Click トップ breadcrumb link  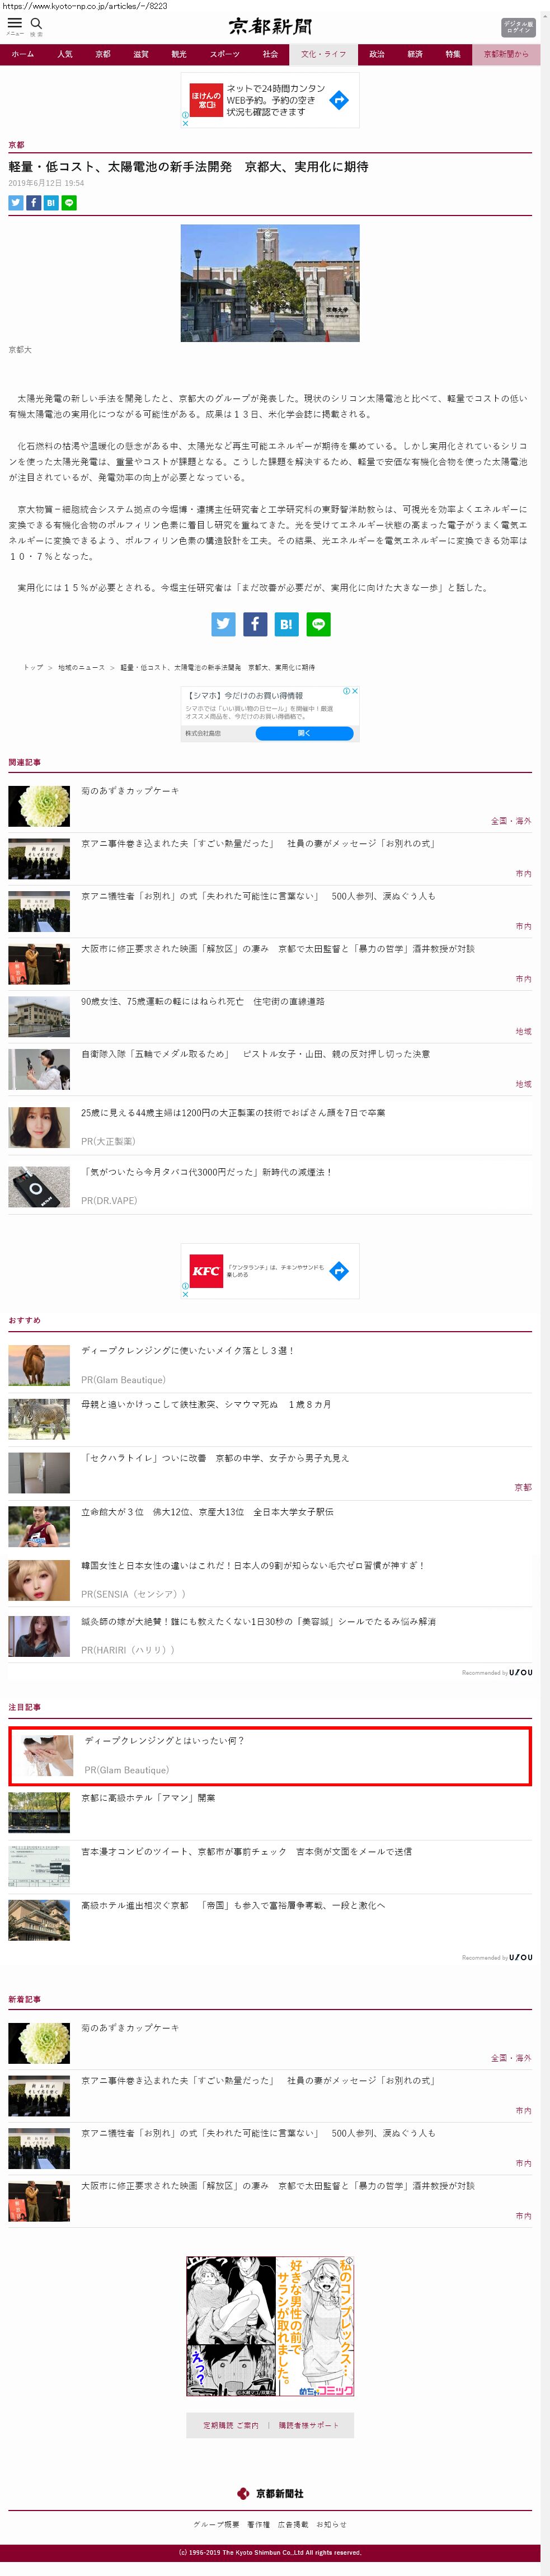coord(33,667)
